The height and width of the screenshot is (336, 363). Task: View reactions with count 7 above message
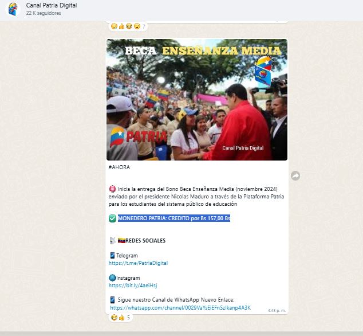pos(128,26)
